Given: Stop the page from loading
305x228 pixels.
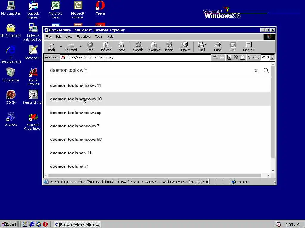Looking at the screenshot, I should click(90, 47).
